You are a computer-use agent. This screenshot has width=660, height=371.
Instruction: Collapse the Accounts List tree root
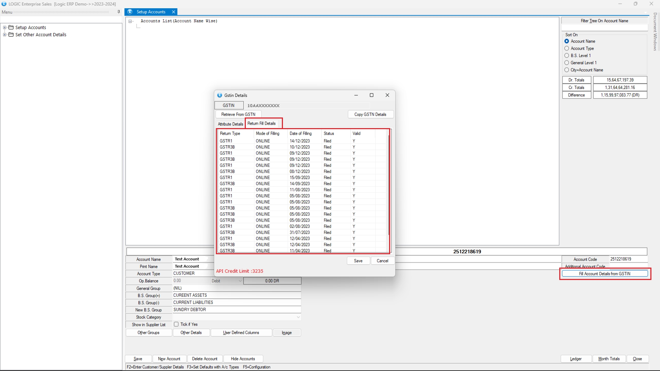pyautogui.click(x=130, y=21)
